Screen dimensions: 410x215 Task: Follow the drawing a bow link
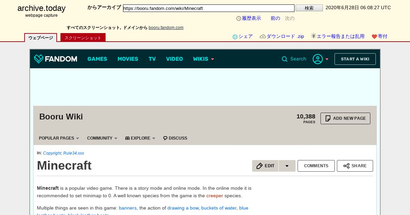[x=183, y=208]
